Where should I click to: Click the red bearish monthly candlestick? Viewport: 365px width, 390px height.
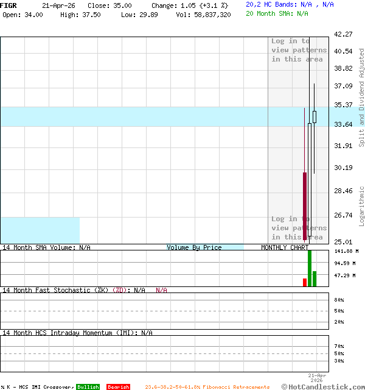click(x=305, y=206)
